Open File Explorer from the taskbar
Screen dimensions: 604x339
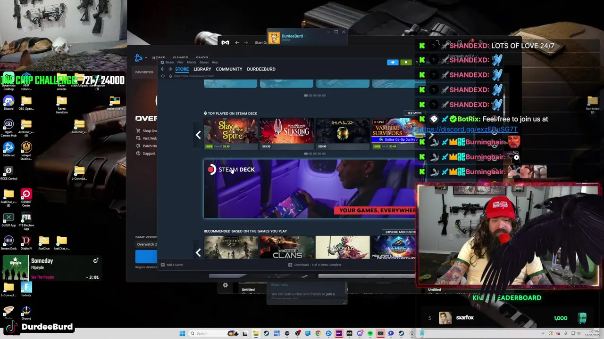coord(255,333)
